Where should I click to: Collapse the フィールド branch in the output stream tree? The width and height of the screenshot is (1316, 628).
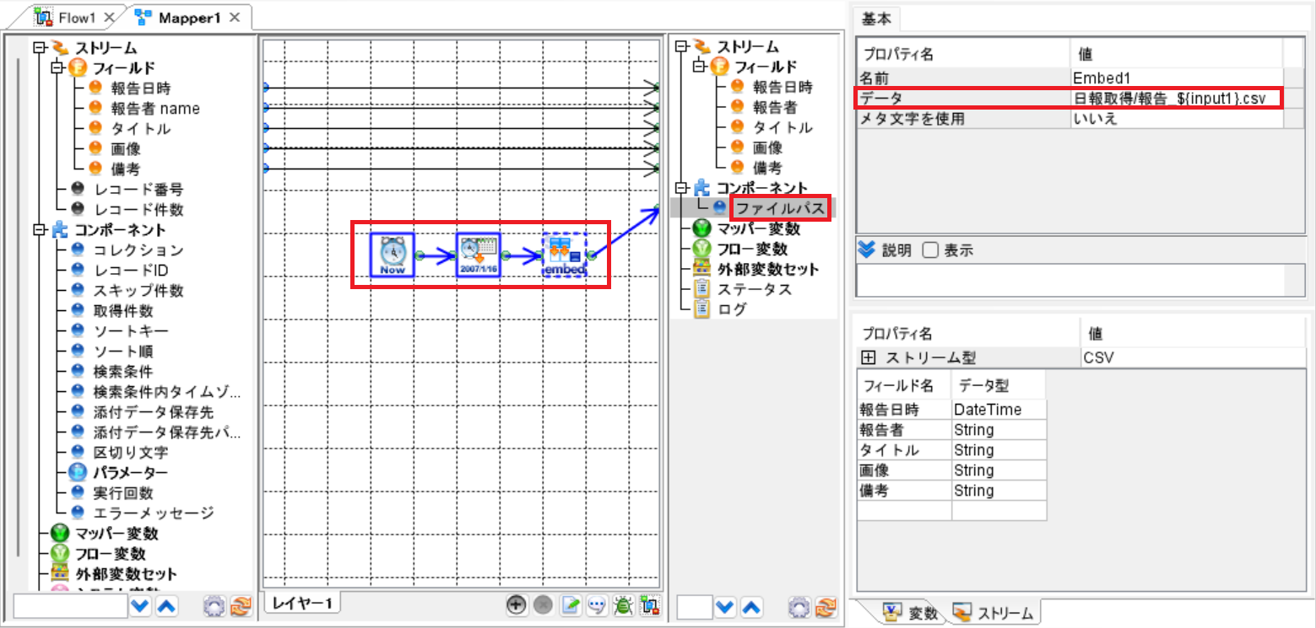pos(697,67)
